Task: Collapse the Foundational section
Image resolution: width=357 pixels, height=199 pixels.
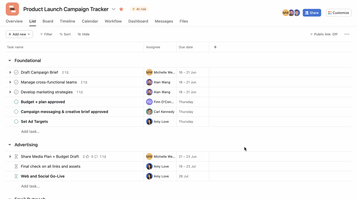Action: point(10,60)
